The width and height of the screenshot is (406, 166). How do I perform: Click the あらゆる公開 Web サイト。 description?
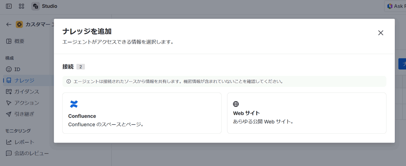tap(263, 122)
